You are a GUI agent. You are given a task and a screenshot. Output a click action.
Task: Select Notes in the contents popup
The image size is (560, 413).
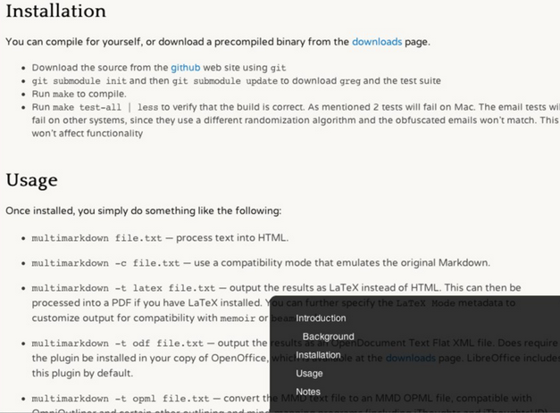coord(308,392)
